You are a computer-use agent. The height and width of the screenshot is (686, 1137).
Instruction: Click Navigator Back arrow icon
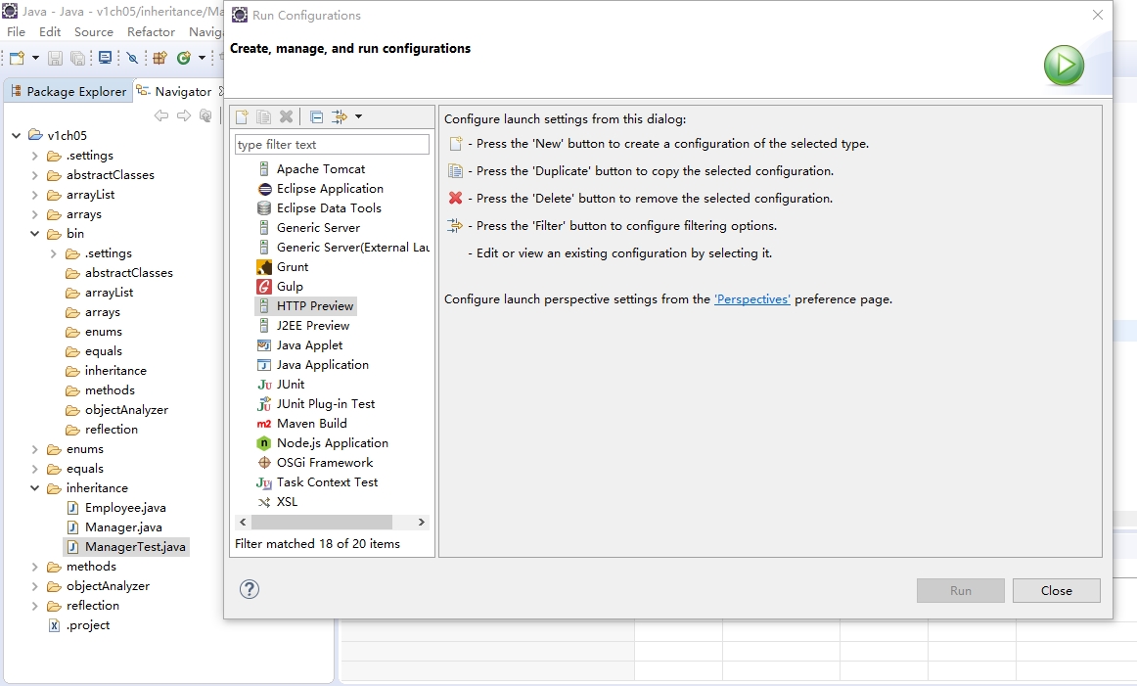point(161,115)
